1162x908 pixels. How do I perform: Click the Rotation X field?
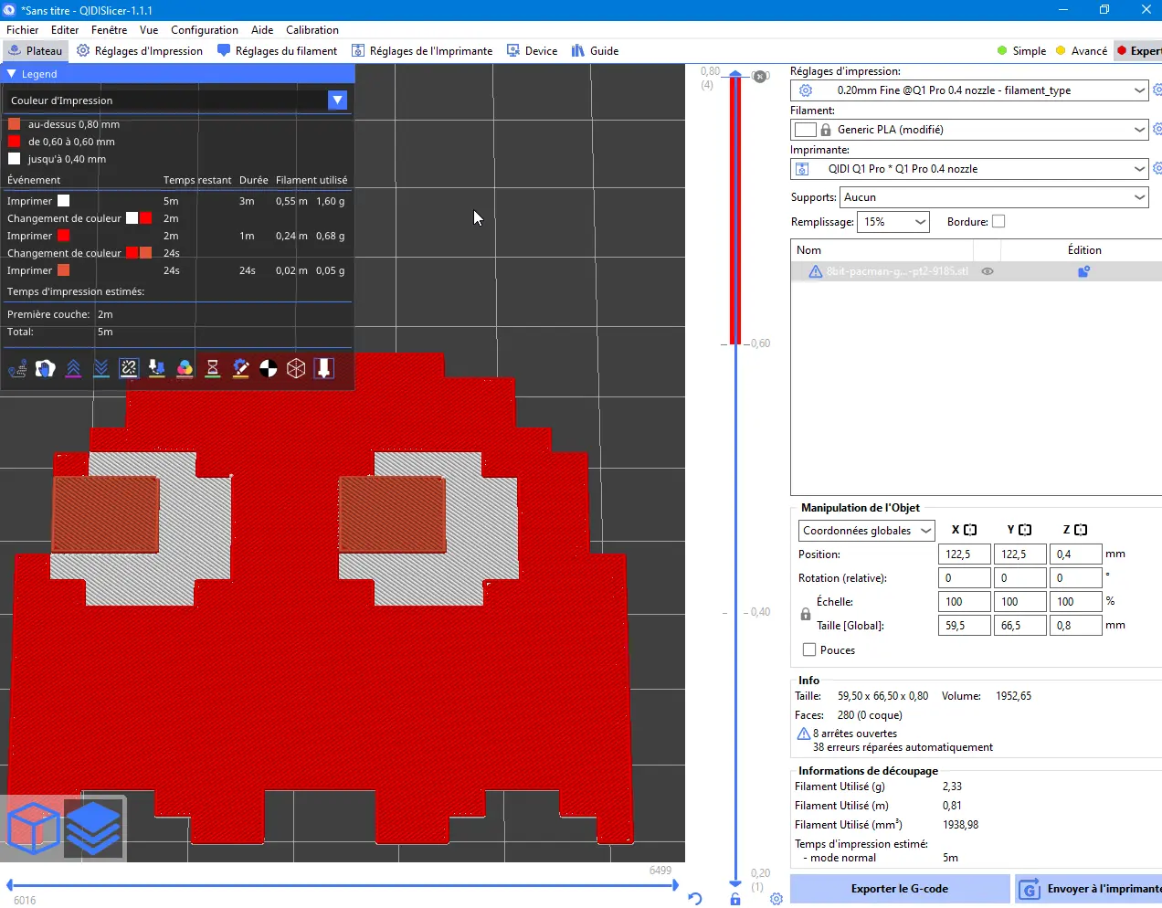coord(965,578)
